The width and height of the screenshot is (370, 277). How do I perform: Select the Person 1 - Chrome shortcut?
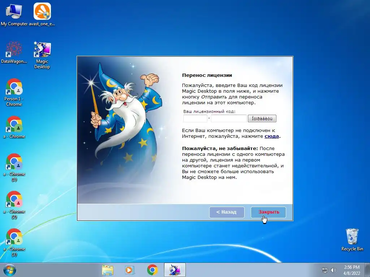click(x=14, y=92)
